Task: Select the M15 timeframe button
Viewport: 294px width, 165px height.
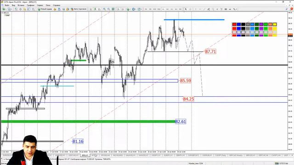Action: pos(154,9)
